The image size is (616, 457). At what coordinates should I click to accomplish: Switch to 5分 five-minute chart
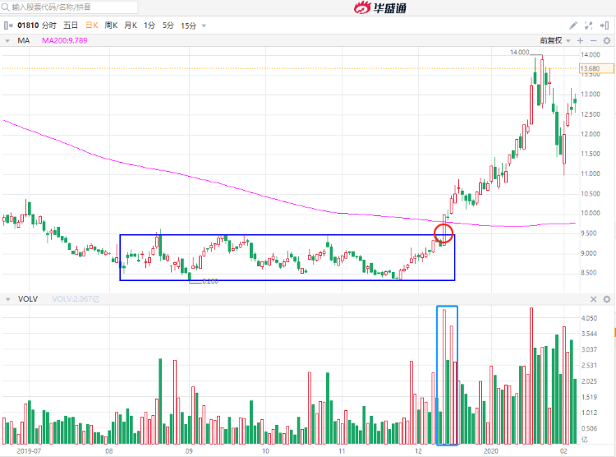(x=168, y=25)
